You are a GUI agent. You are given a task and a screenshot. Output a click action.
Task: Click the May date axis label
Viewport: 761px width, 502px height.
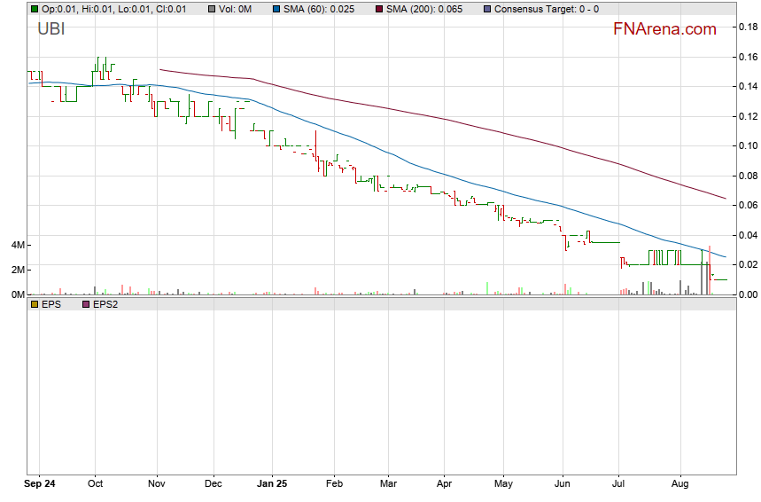502,484
